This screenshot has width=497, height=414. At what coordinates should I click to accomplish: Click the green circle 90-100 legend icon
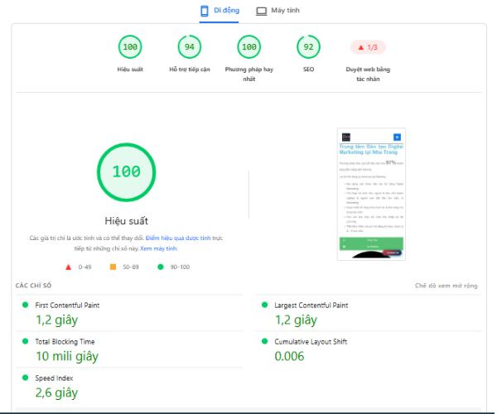161,267
